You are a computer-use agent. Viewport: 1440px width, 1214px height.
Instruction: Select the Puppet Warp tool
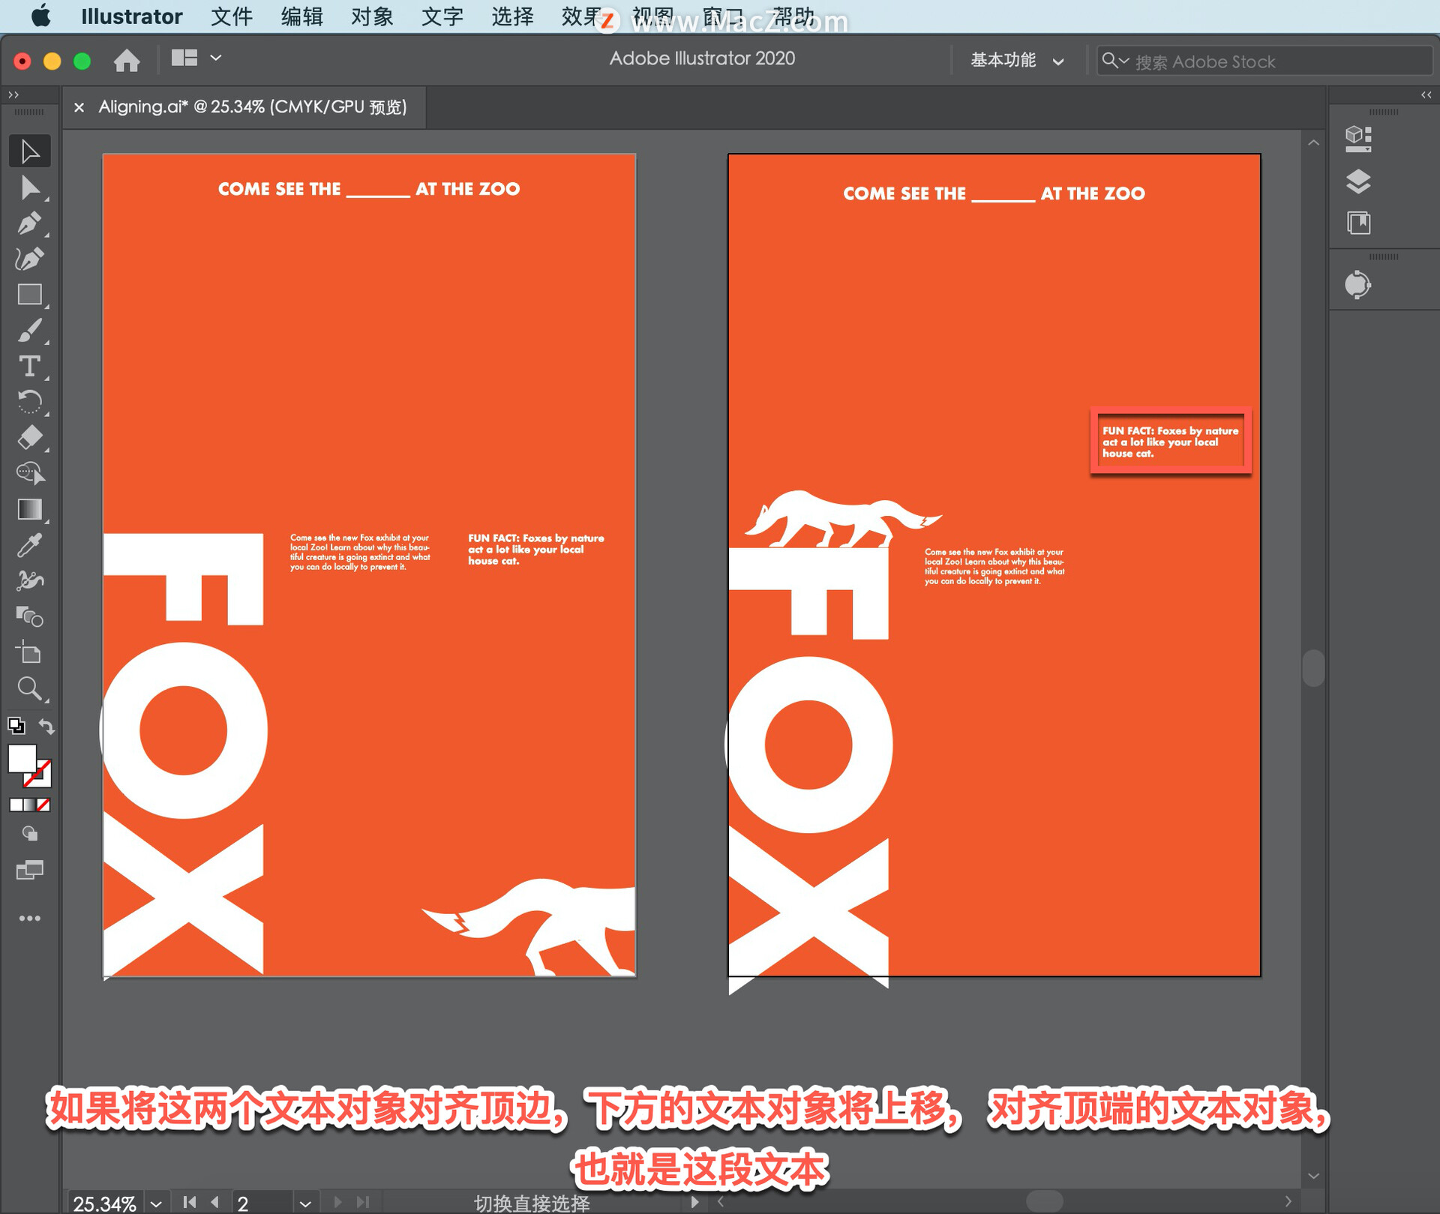(x=30, y=581)
